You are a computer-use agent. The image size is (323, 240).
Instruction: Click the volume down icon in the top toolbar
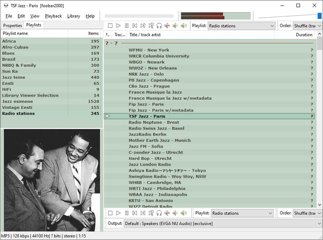pyautogui.click(x=175, y=26)
